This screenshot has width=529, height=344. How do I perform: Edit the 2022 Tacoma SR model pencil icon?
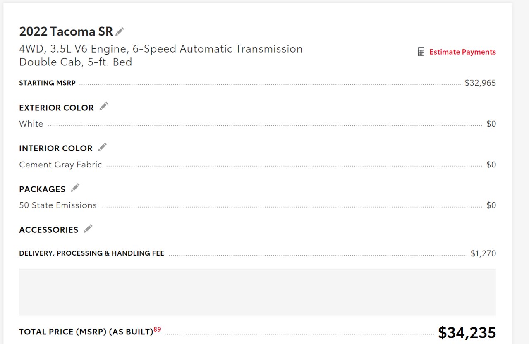pyautogui.click(x=120, y=31)
